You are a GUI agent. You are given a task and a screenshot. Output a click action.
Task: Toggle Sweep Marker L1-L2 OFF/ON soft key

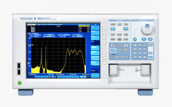click(x=95, y=58)
